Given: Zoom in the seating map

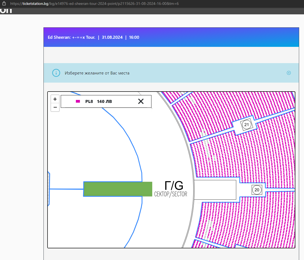Looking at the screenshot, I should point(55,99).
